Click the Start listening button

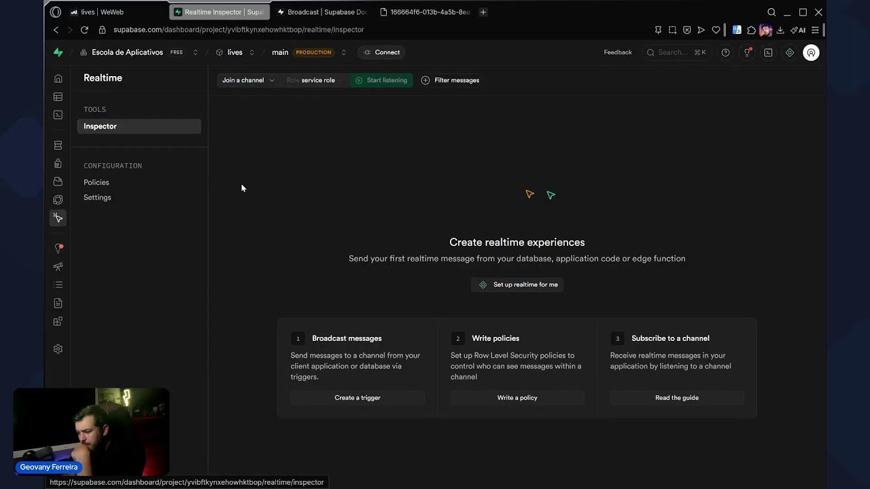(x=381, y=80)
